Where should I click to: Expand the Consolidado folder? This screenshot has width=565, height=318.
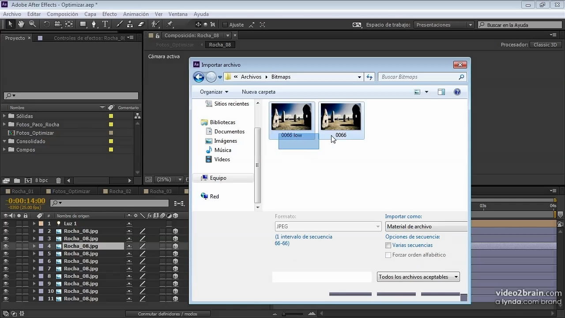(4, 141)
